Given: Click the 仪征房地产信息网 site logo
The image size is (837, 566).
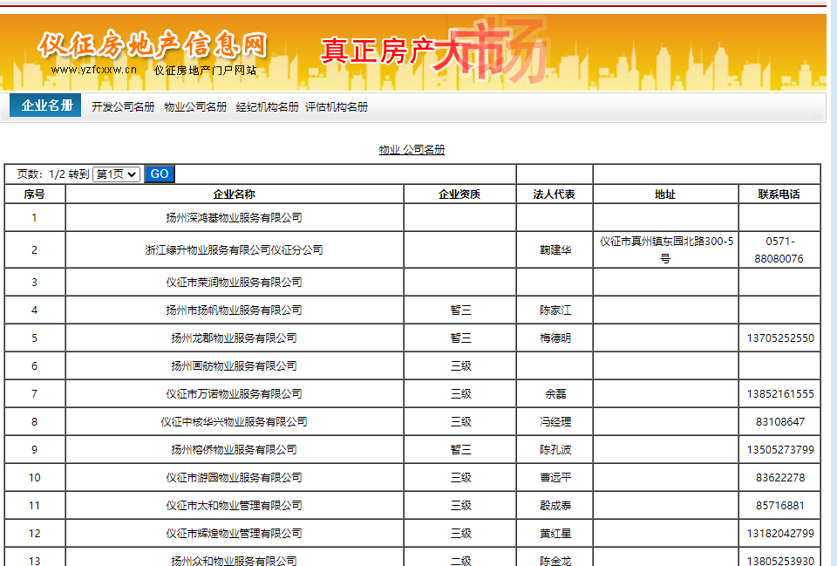Looking at the screenshot, I should (152, 44).
